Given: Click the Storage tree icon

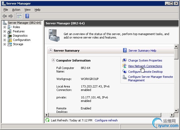Looking at the screenshot, I should pos(10,44).
